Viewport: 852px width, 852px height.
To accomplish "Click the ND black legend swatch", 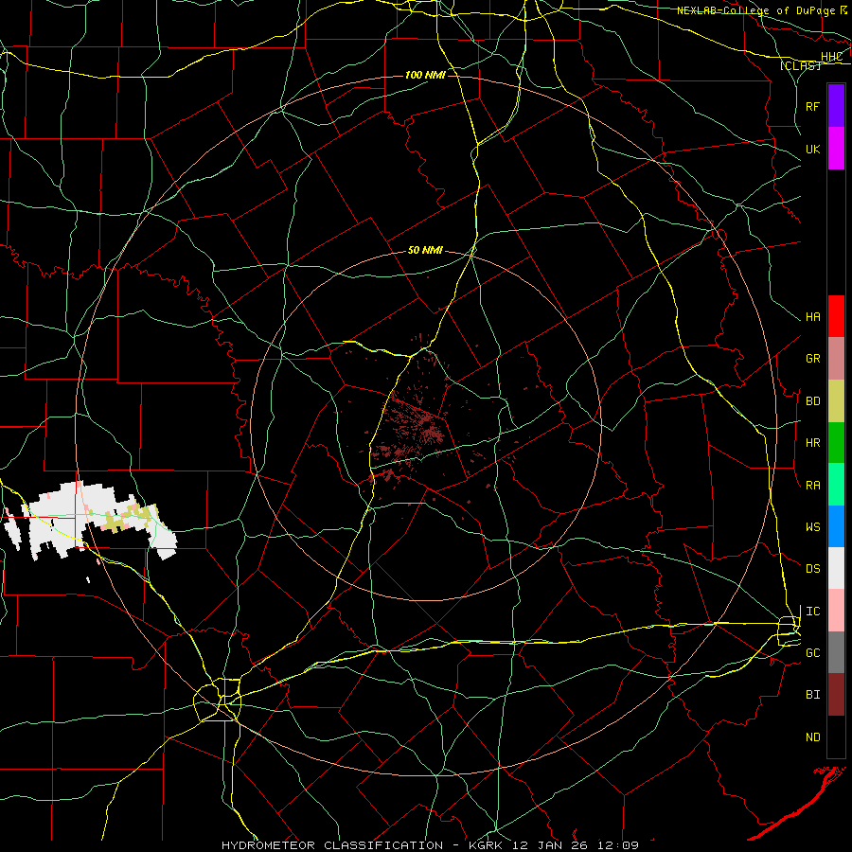I will 836,737.
